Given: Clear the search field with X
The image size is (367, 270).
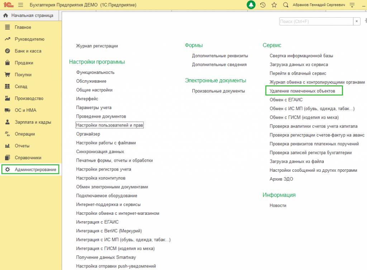Looking at the screenshot, I should pyautogui.click(x=357, y=21).
